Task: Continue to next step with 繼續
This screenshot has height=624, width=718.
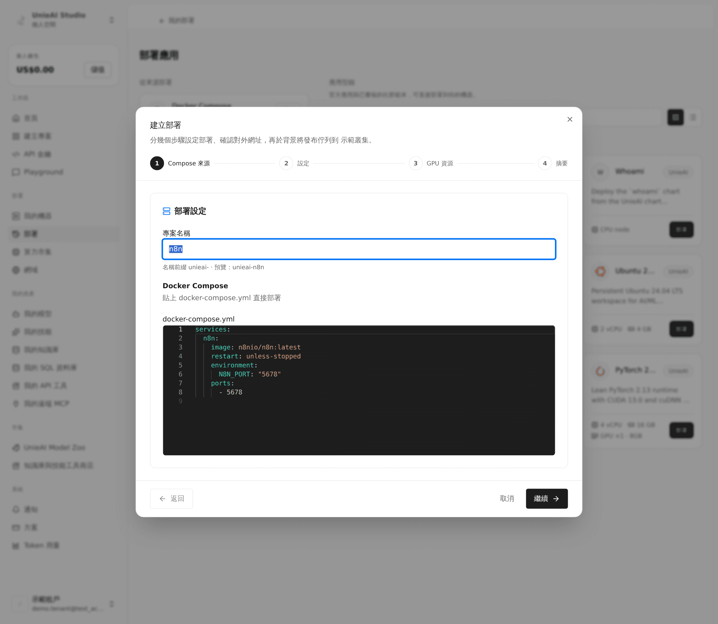Action: [547, 499]
